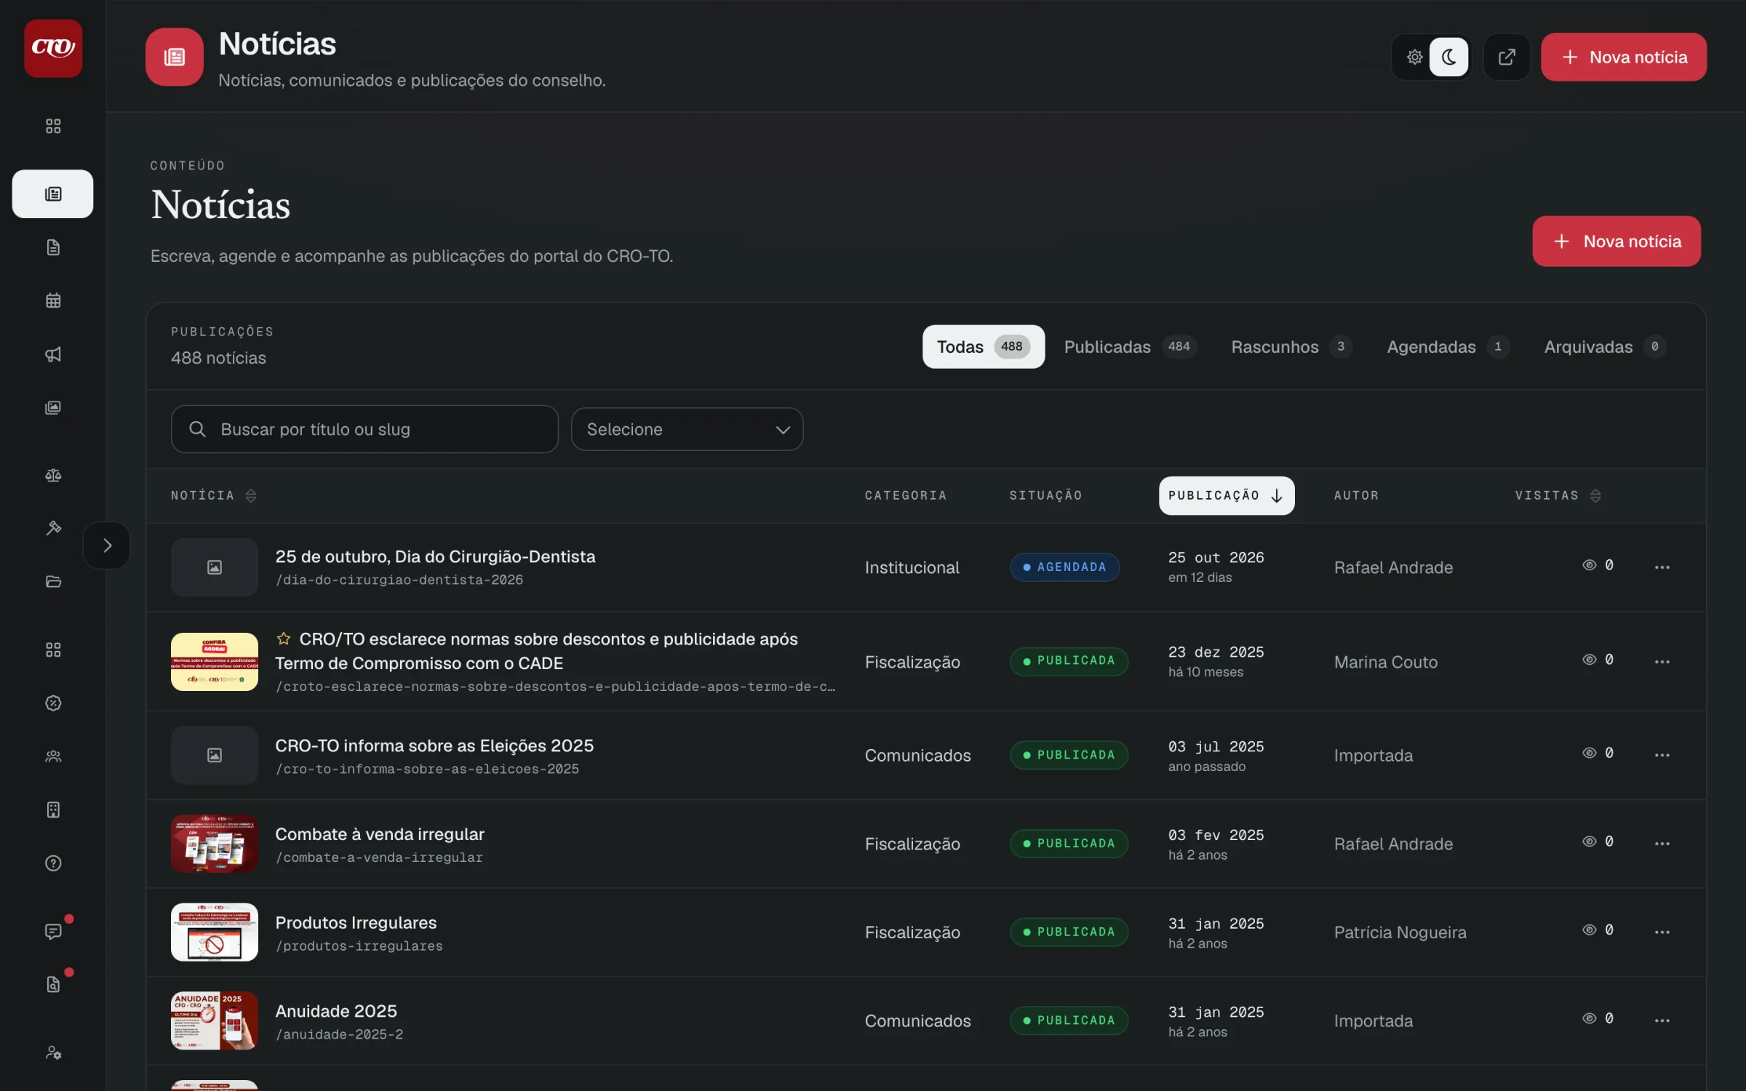
Task: Open the building icon in sidebar
Action: 53,810
